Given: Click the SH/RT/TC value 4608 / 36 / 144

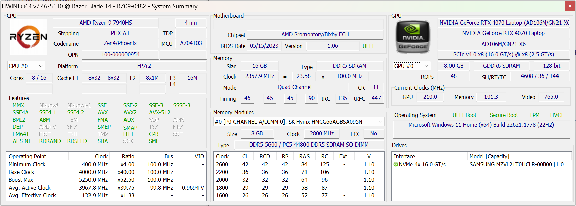Looking at the screenshot, I should pyautogui.click(x=540, y=76).
